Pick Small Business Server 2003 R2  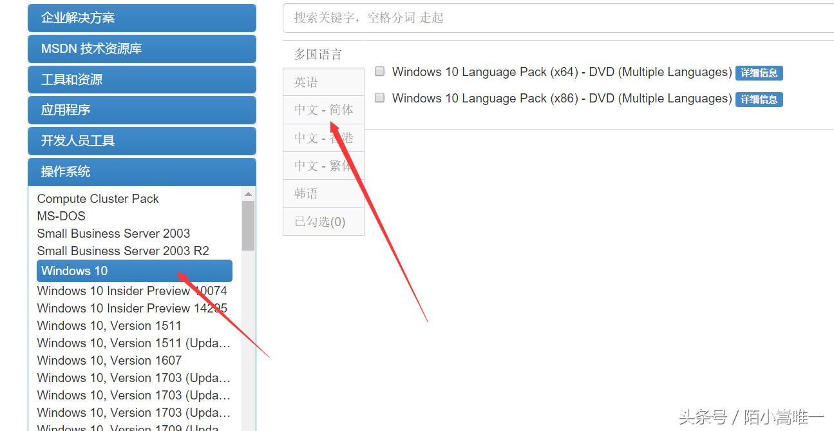[x=123, y=251]
